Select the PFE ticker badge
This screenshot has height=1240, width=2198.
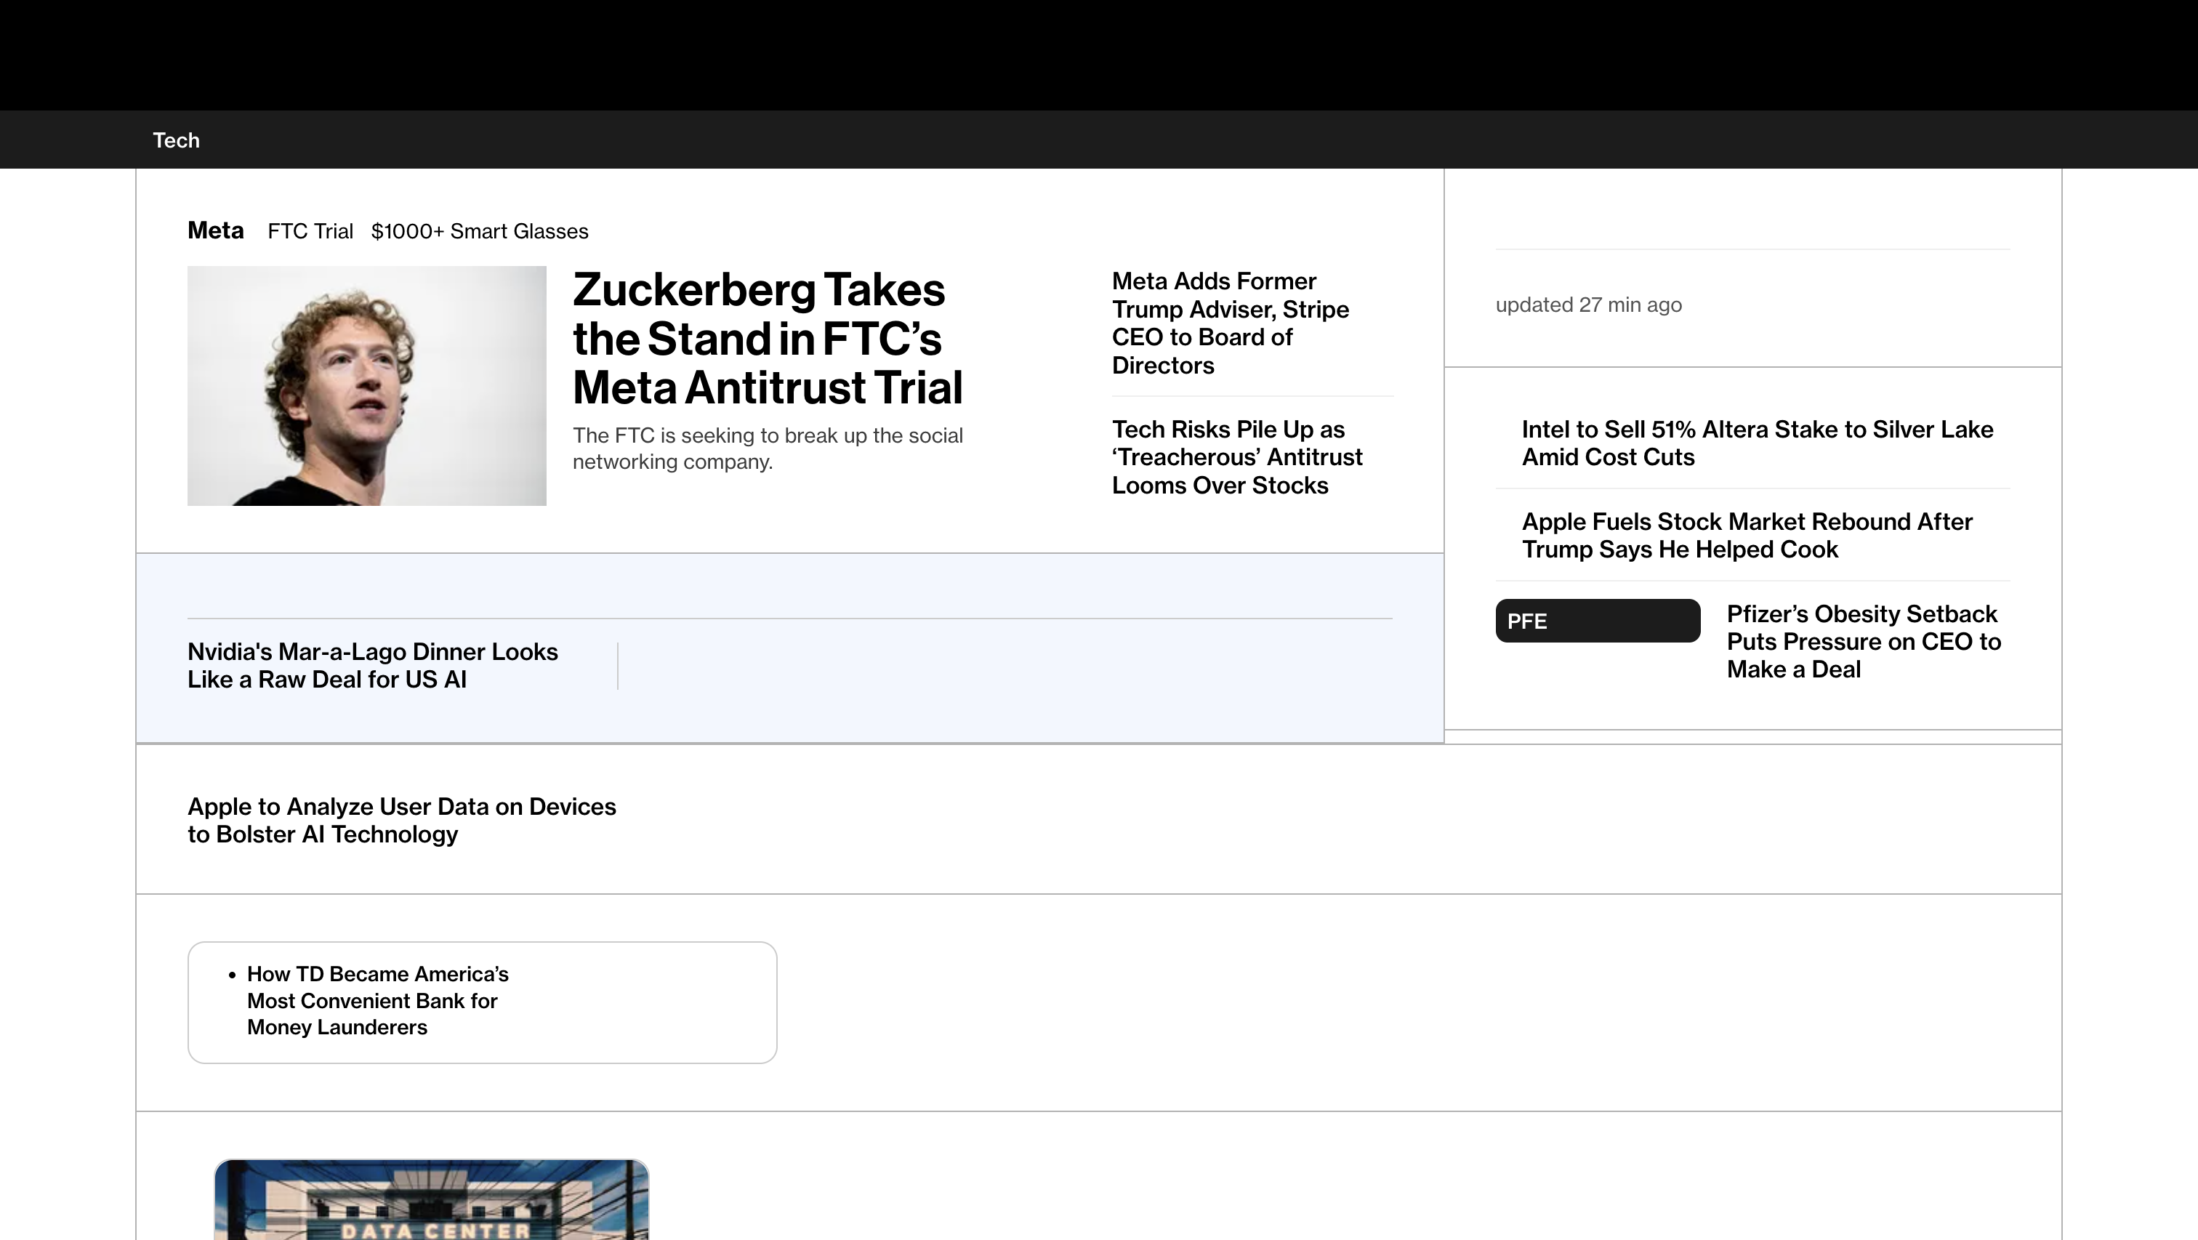click(1596, 621)
